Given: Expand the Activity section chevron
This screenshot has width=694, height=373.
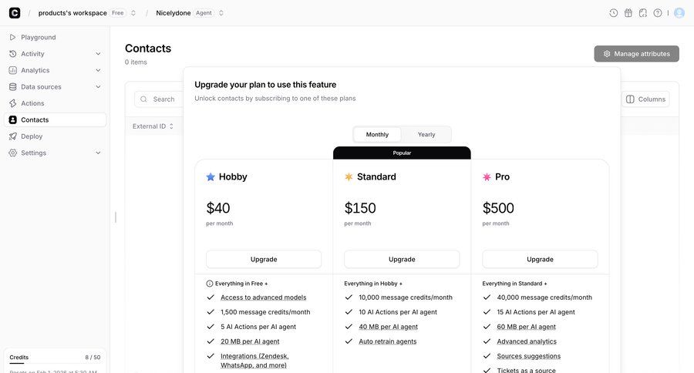Looking at the screenshot, I should [x=98, y=53].
